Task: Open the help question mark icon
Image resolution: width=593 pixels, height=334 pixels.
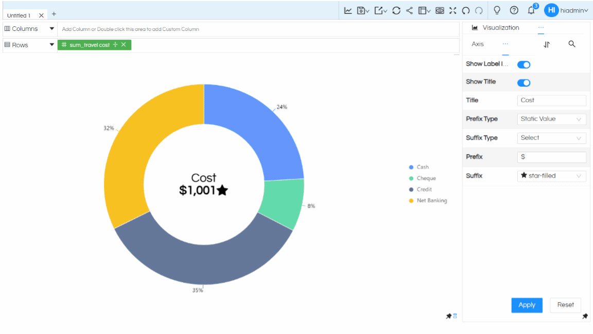Action: click(x=514, y=10)
